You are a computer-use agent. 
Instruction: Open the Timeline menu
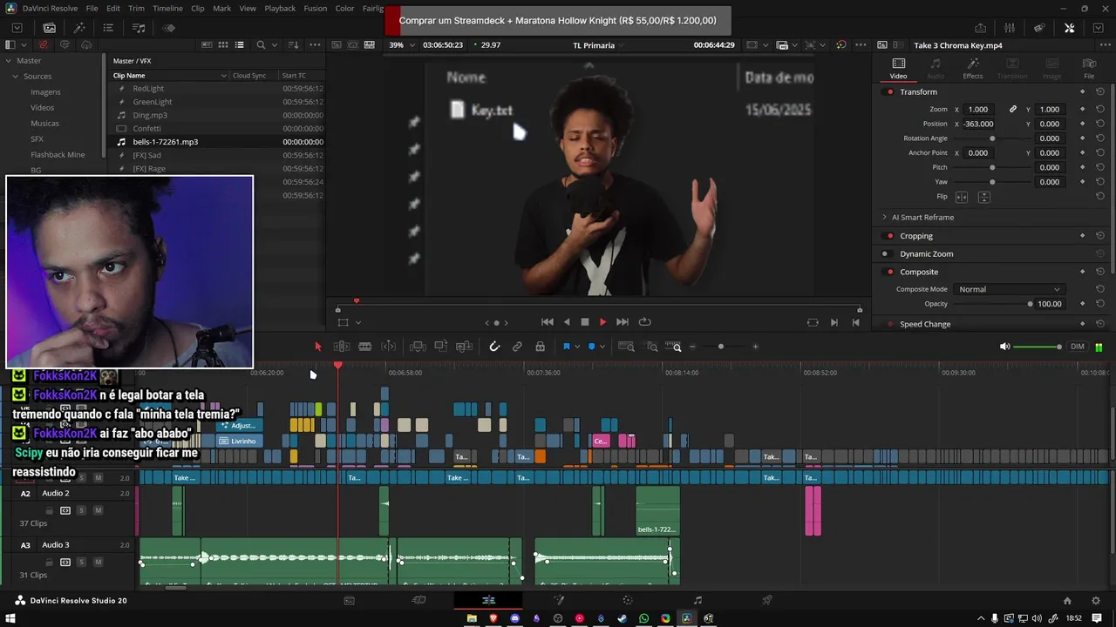pos(167,8)
